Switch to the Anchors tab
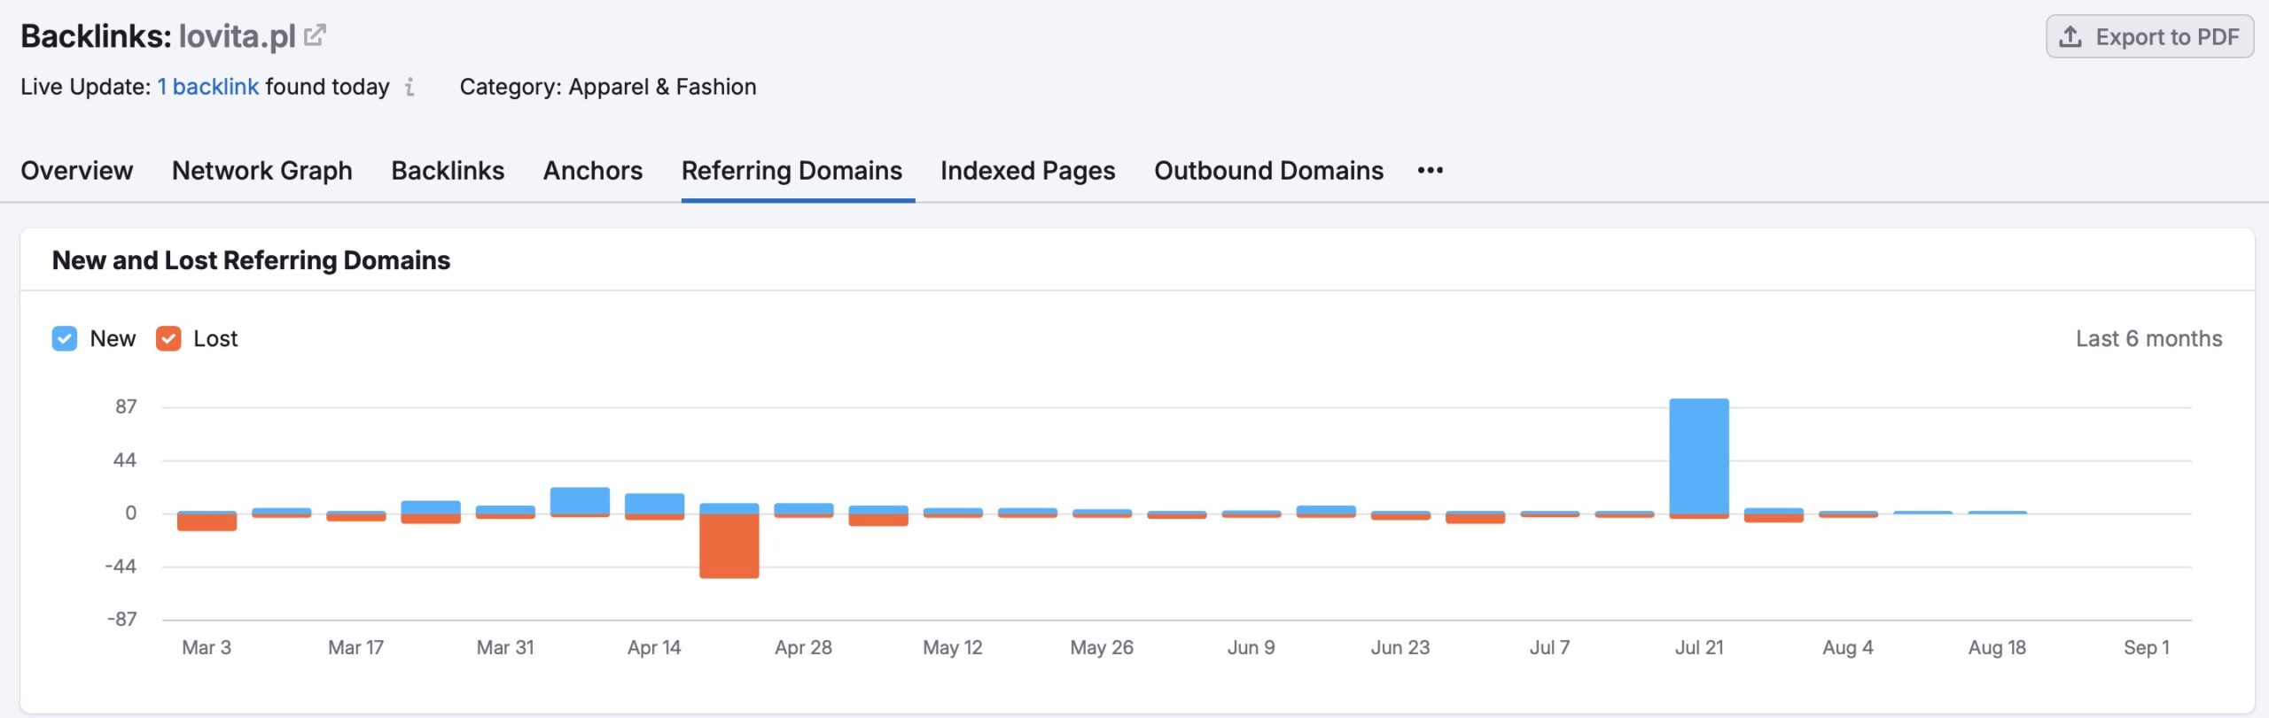This screenshot has width=2269, height=718. 593,170
